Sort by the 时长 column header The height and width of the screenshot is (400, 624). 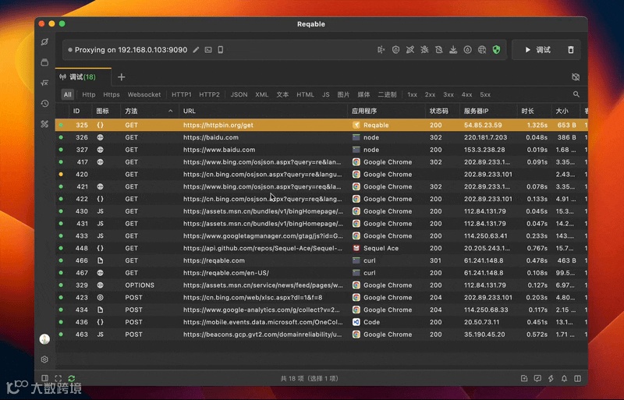534,111
